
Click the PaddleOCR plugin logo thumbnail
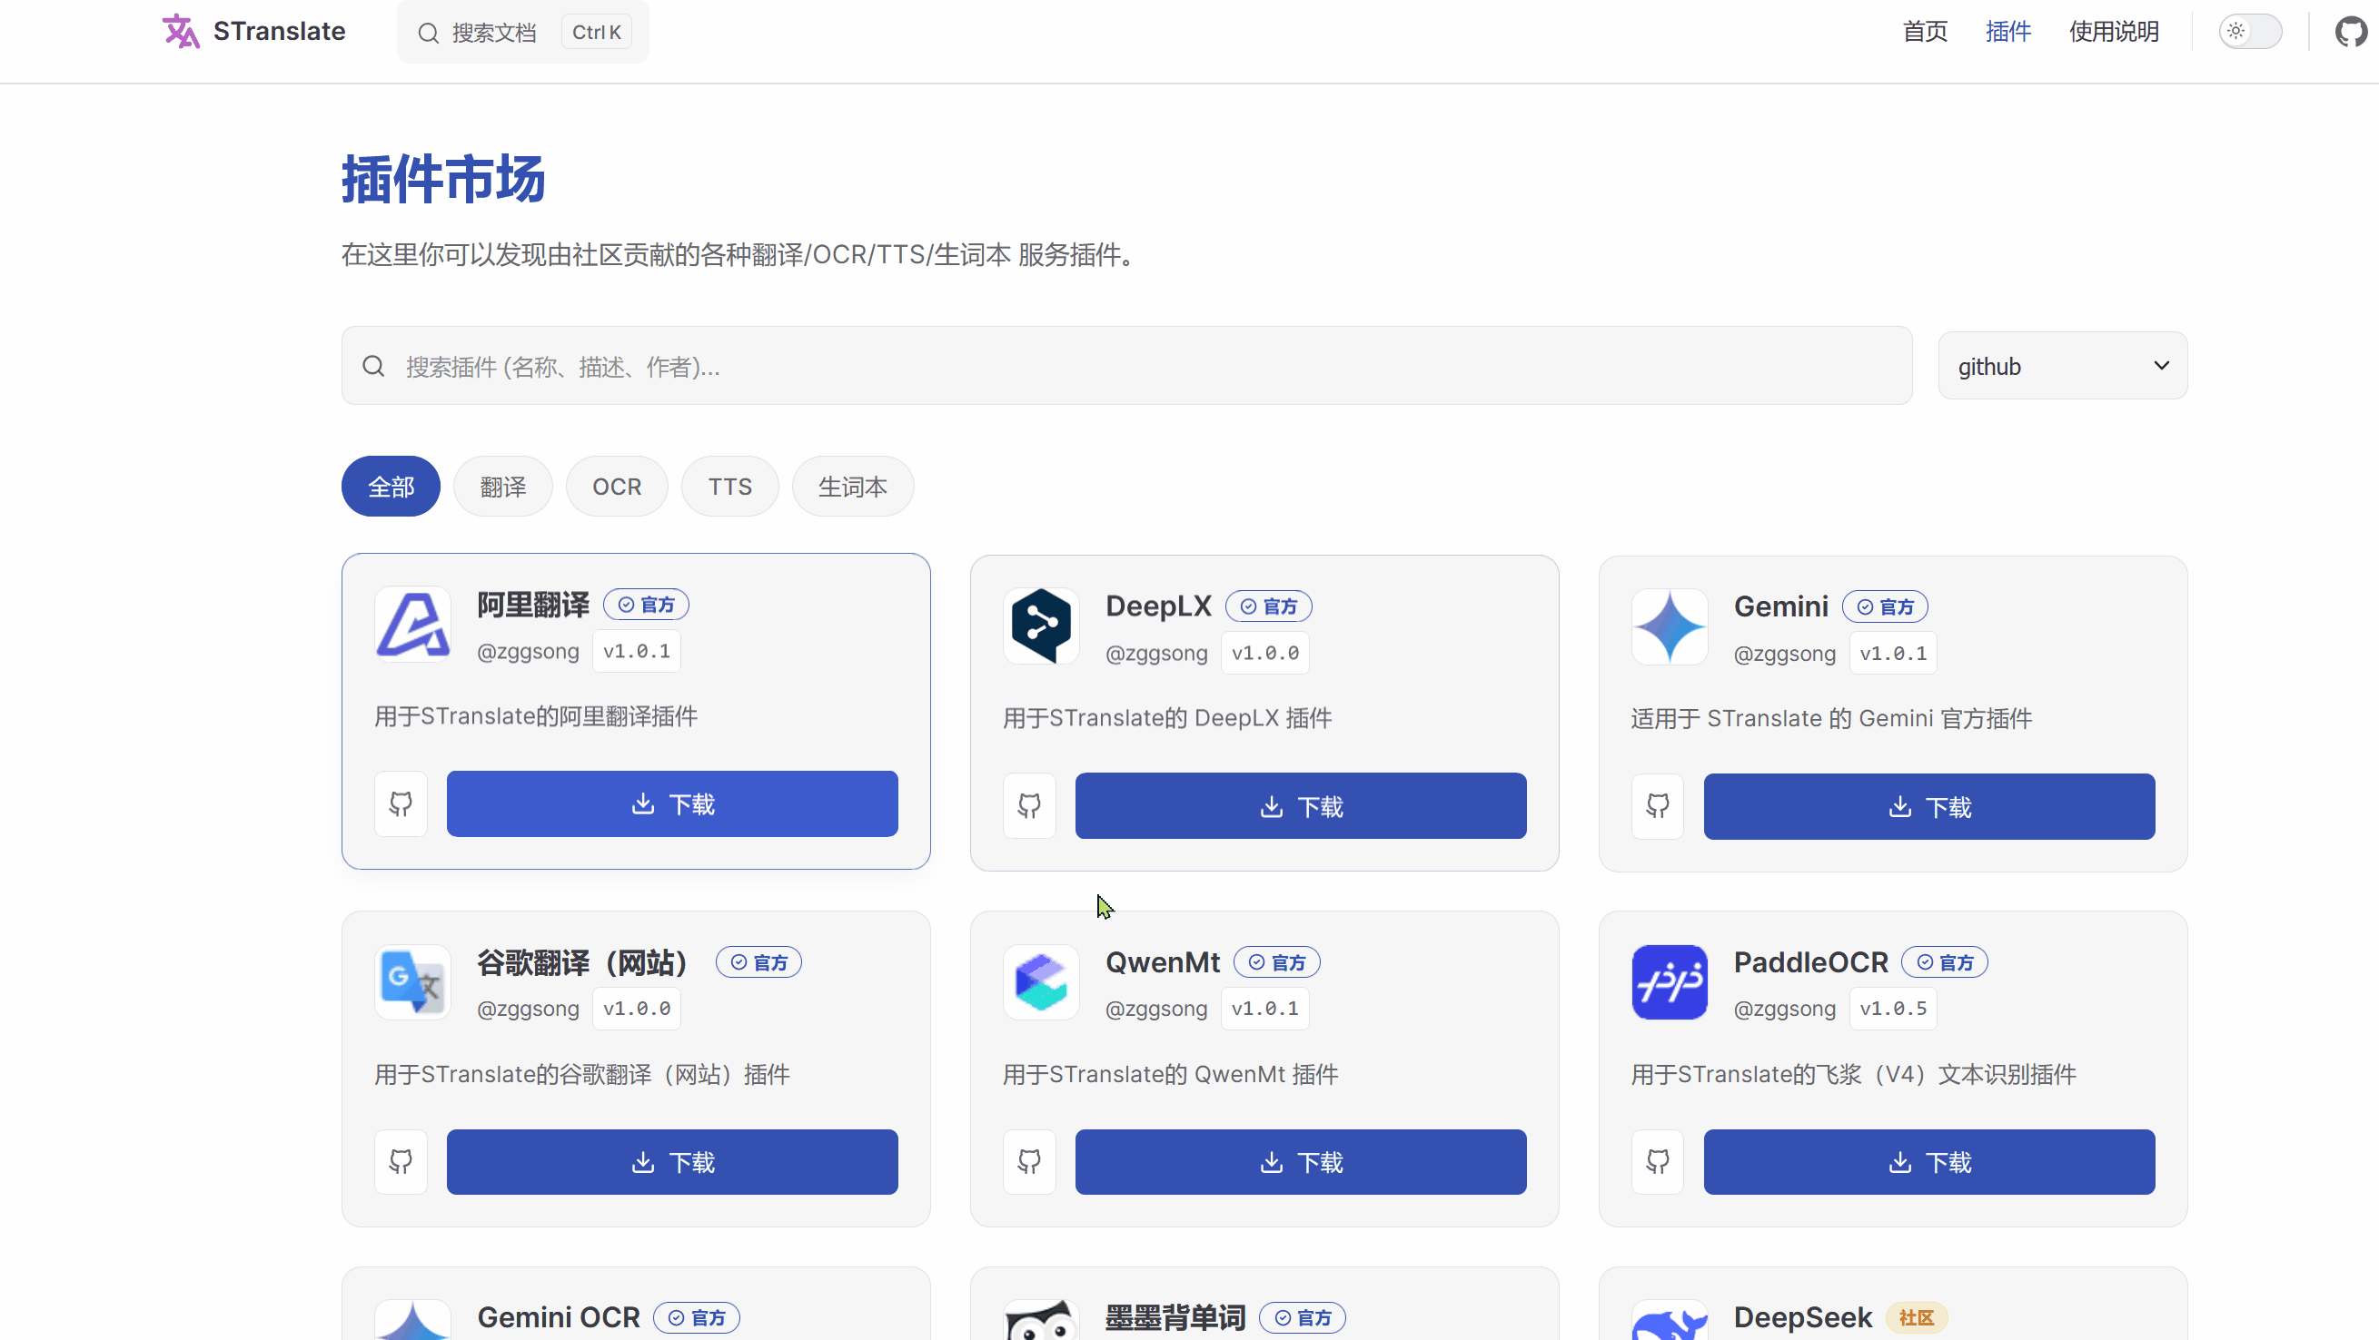tap(1669, 982)
